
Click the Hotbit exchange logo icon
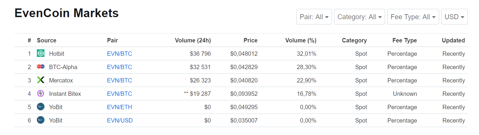click(41, 53)
